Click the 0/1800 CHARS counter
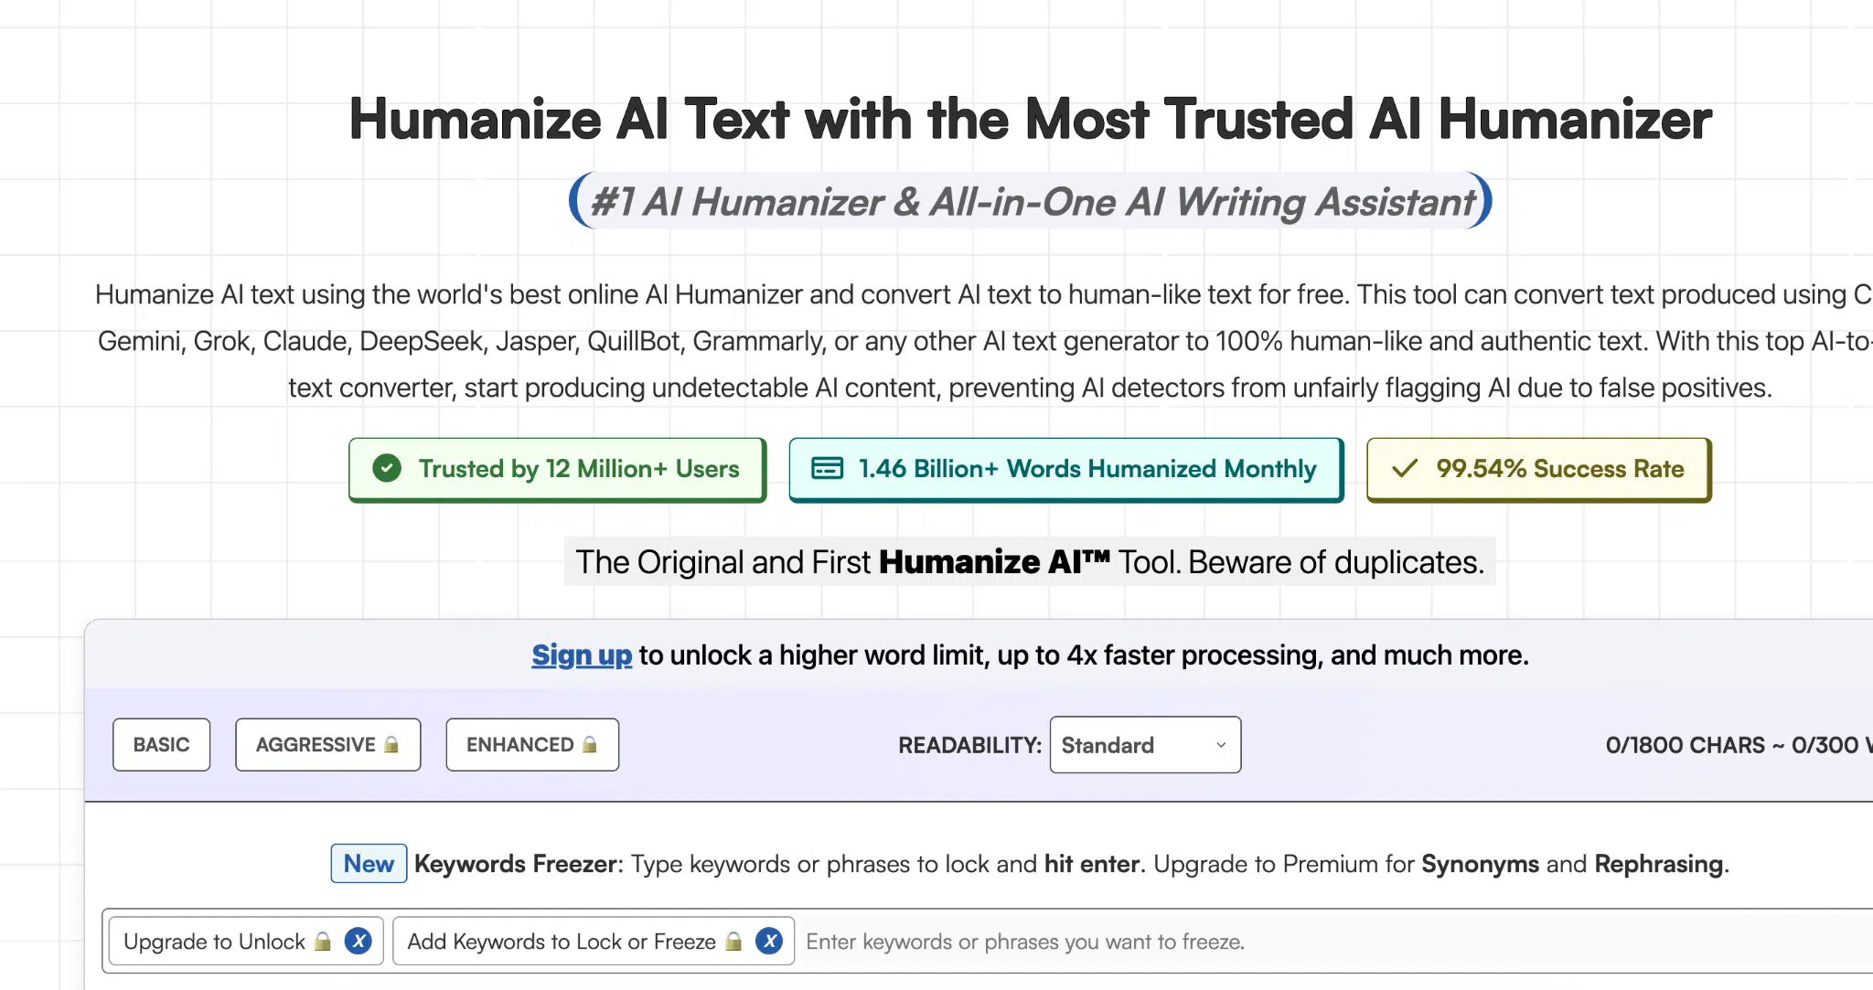The height and width of the screenshot is (990, 1873). [1686, 744]
